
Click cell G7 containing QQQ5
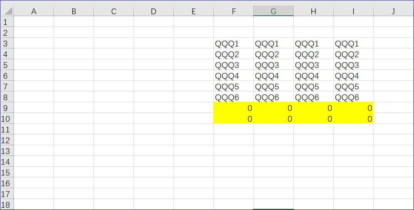[x=274, y=86]
